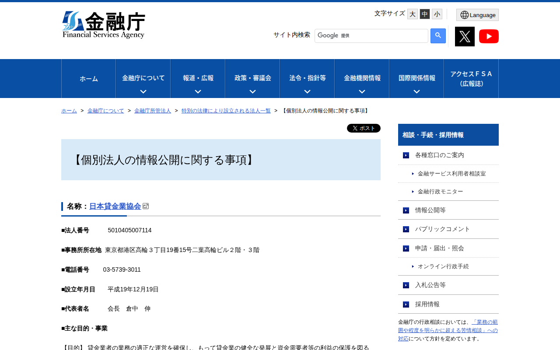Click the blue search magnifier button
This screenshot has height=350, width=560.
tap(438, 36)
